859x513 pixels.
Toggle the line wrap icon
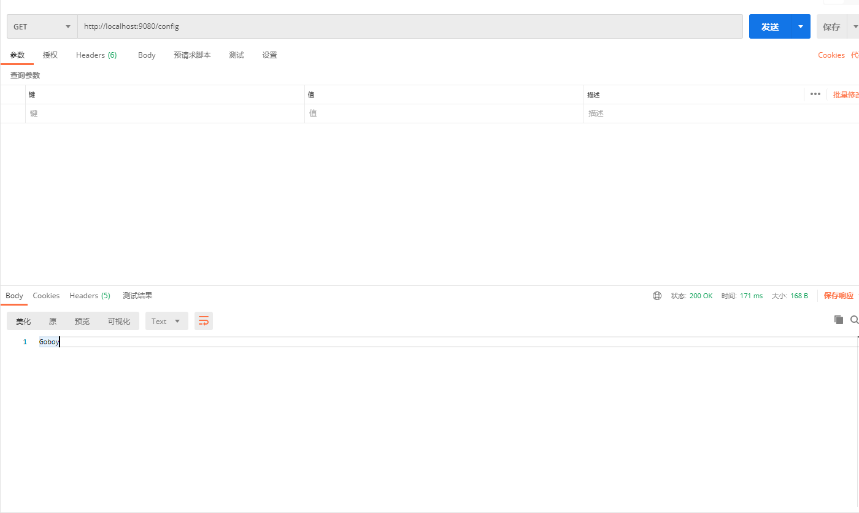click(x=204, y=321)
